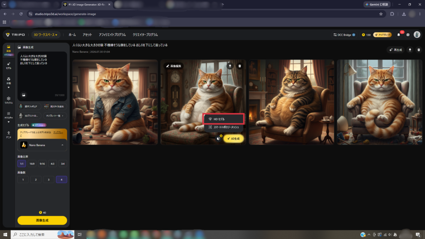Open the notifications bell
This screenshot has height=239, width=425.
399,35
